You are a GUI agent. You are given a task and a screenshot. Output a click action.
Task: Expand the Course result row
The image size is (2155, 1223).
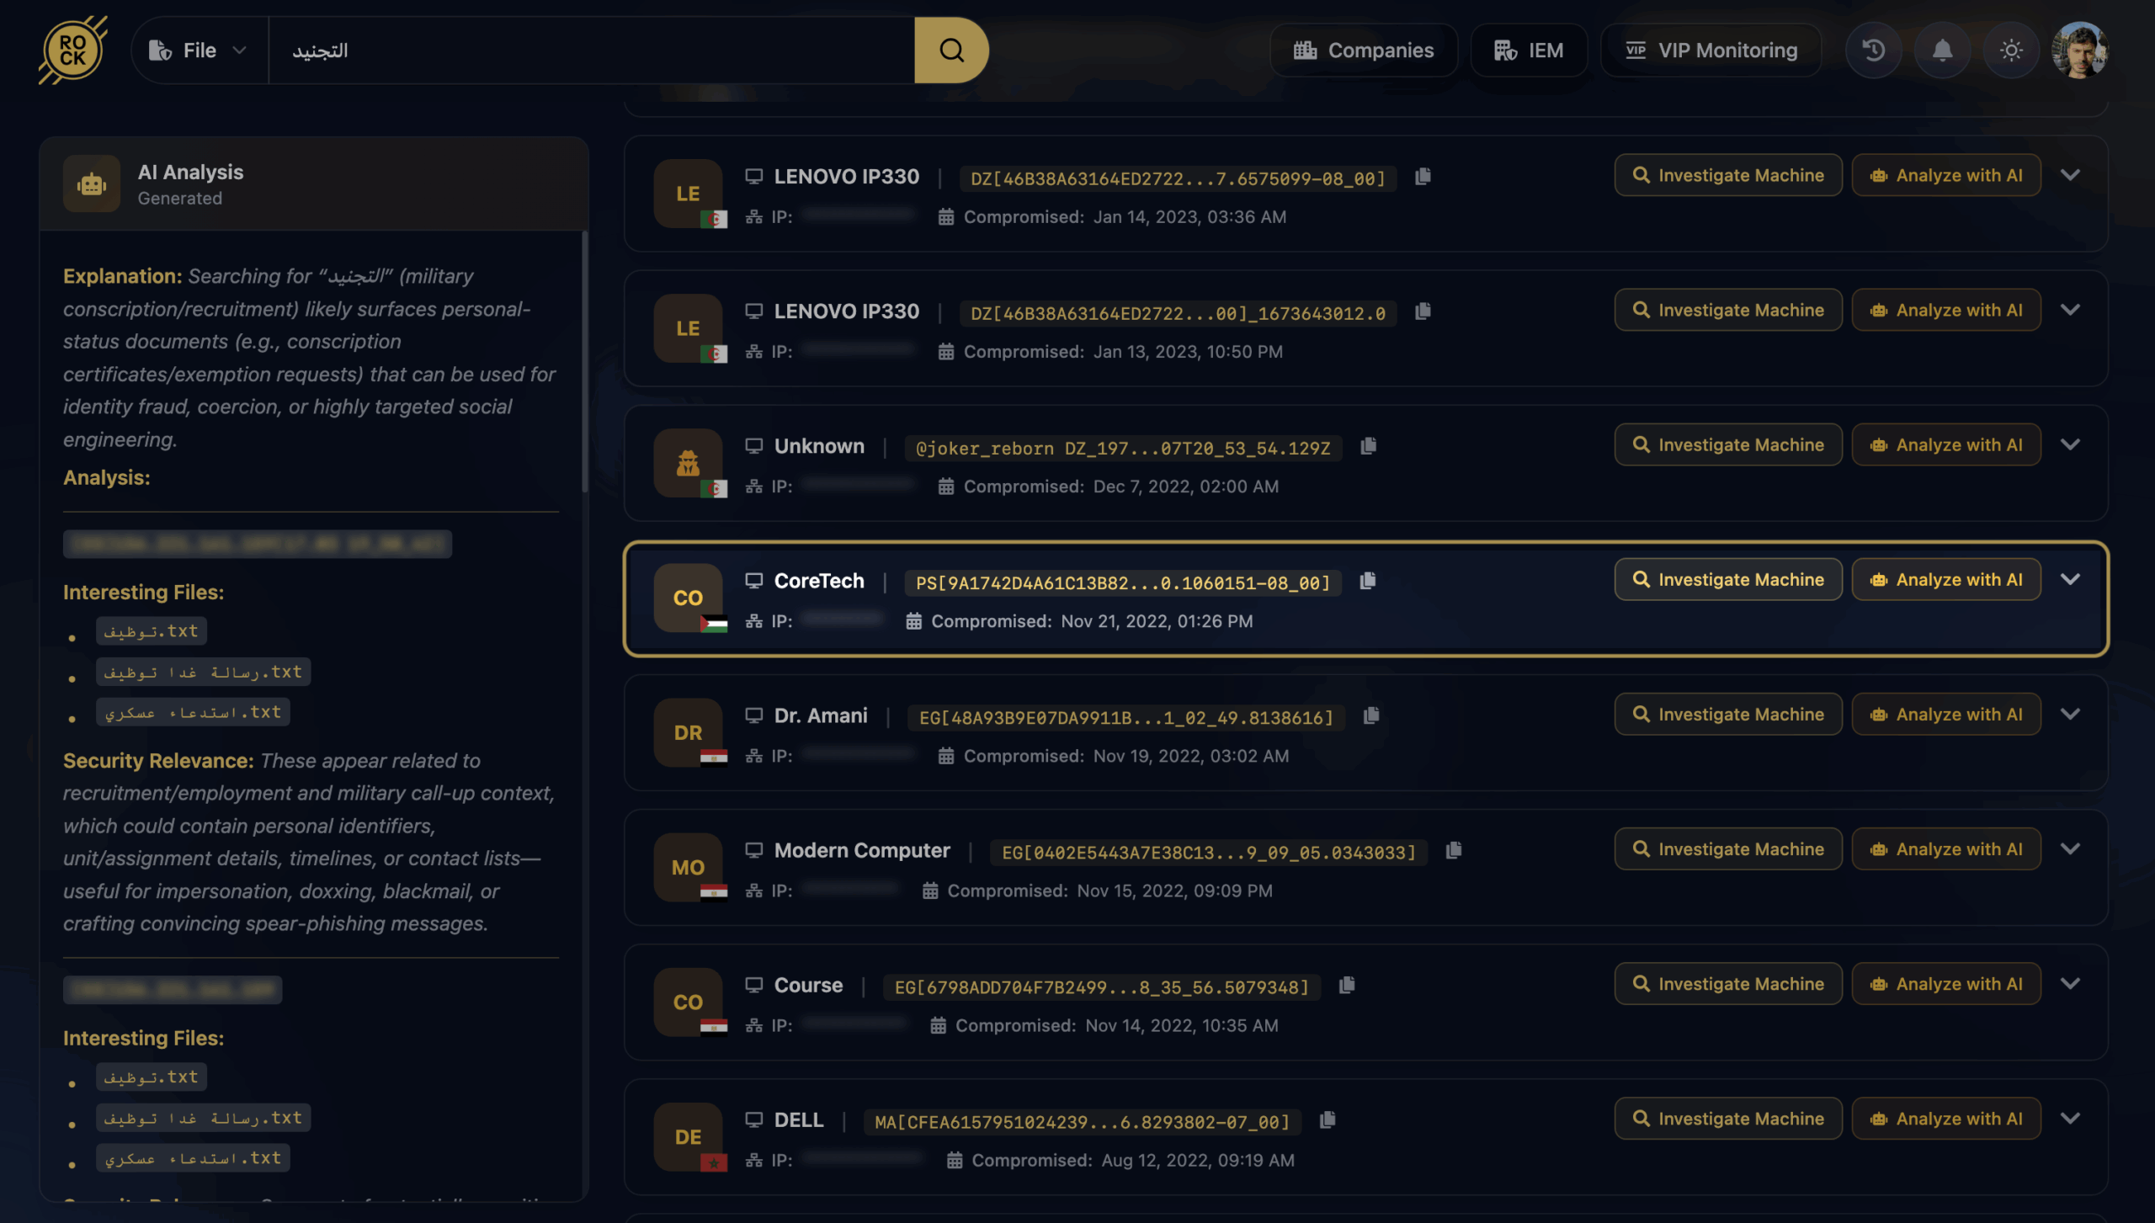point(2071,983)
